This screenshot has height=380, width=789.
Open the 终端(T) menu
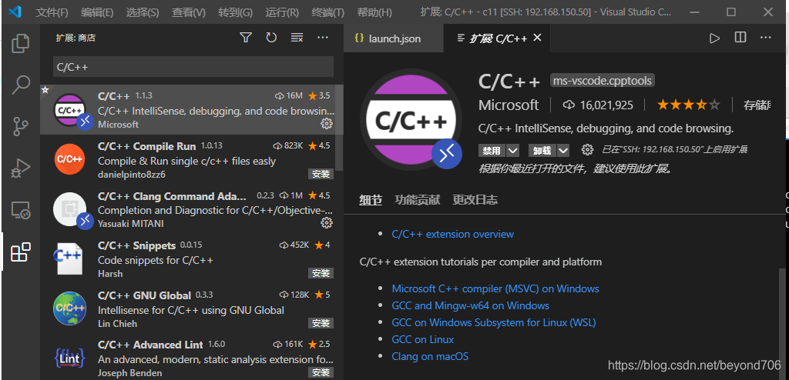(x=327, y=12)
